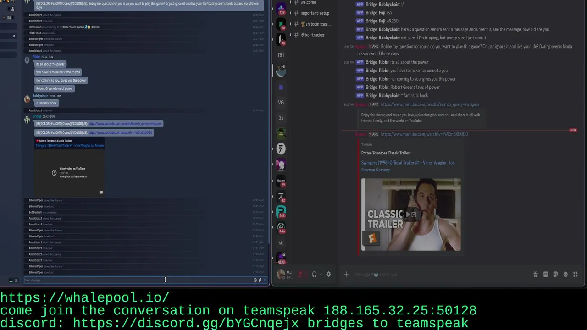Screen dimensions: 587x330
Task: Select the VG server icon
Action: point(281,103)
